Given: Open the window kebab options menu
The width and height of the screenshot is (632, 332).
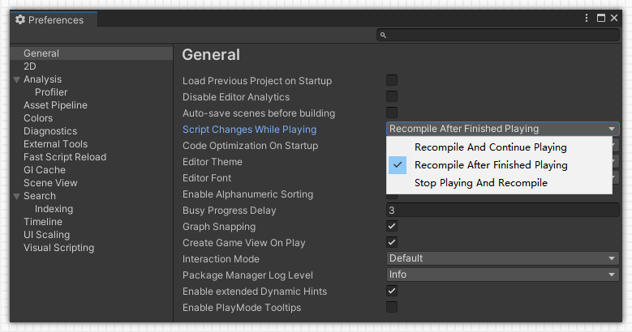Looking at the screenshot, I should tap(587, 18).
